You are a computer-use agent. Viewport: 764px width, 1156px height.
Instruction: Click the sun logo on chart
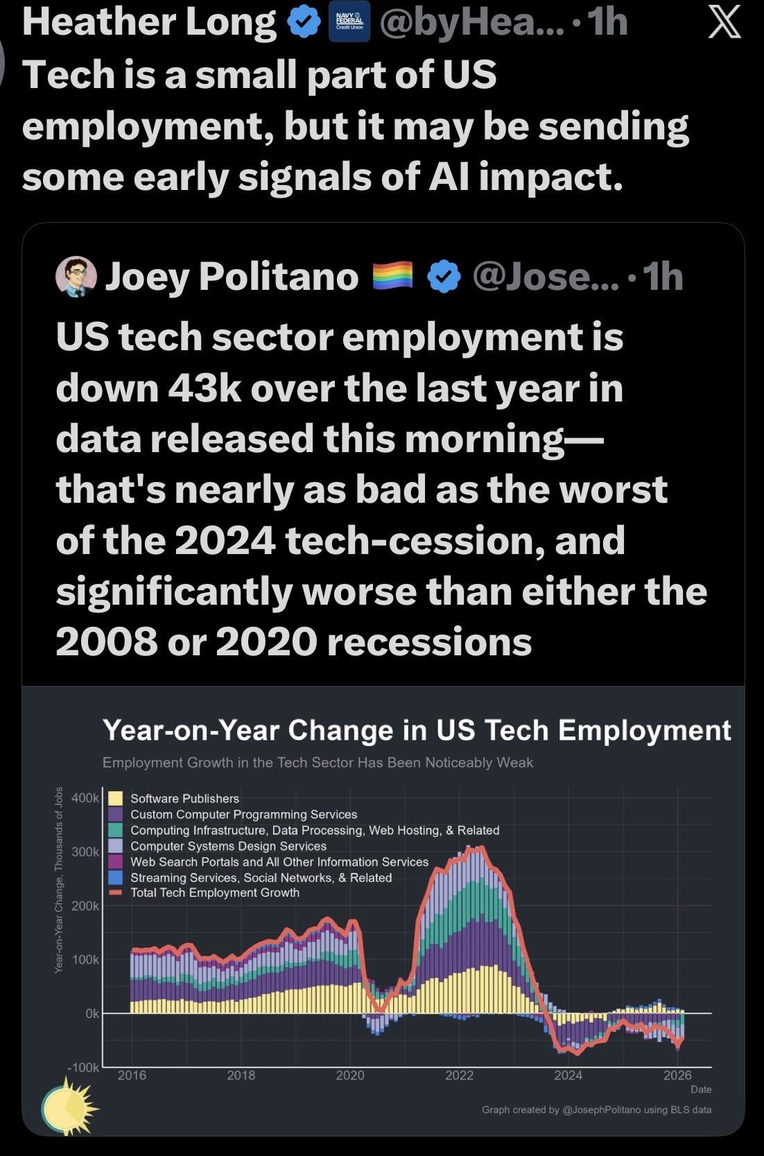[x=68, y=1107]
